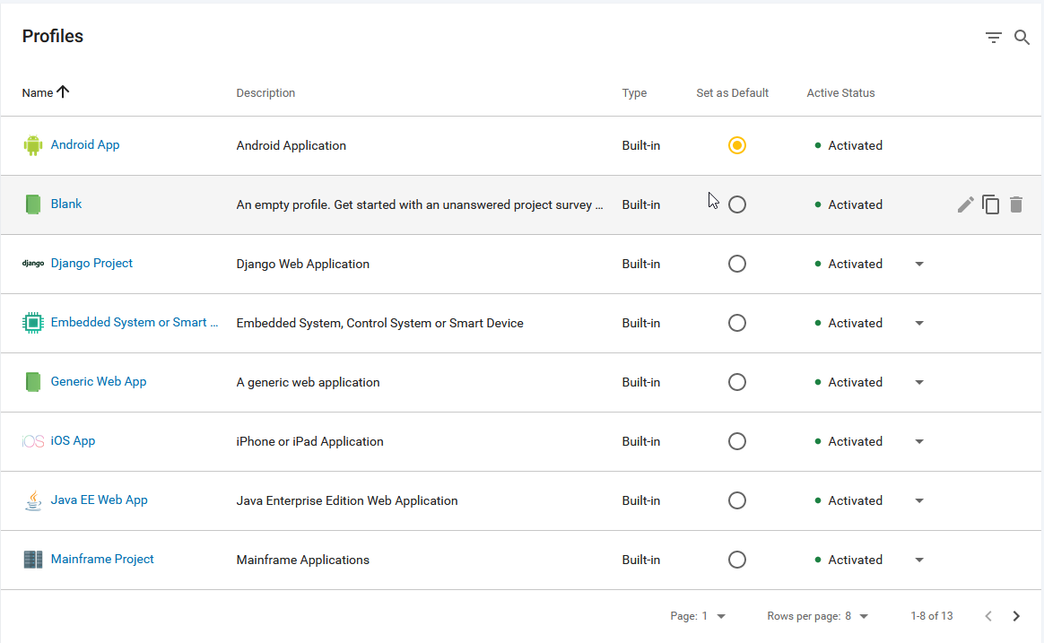Edit the Blank profile with pencil icon
The width and height of the screenshot is (1044, 643).
point(965,204)
